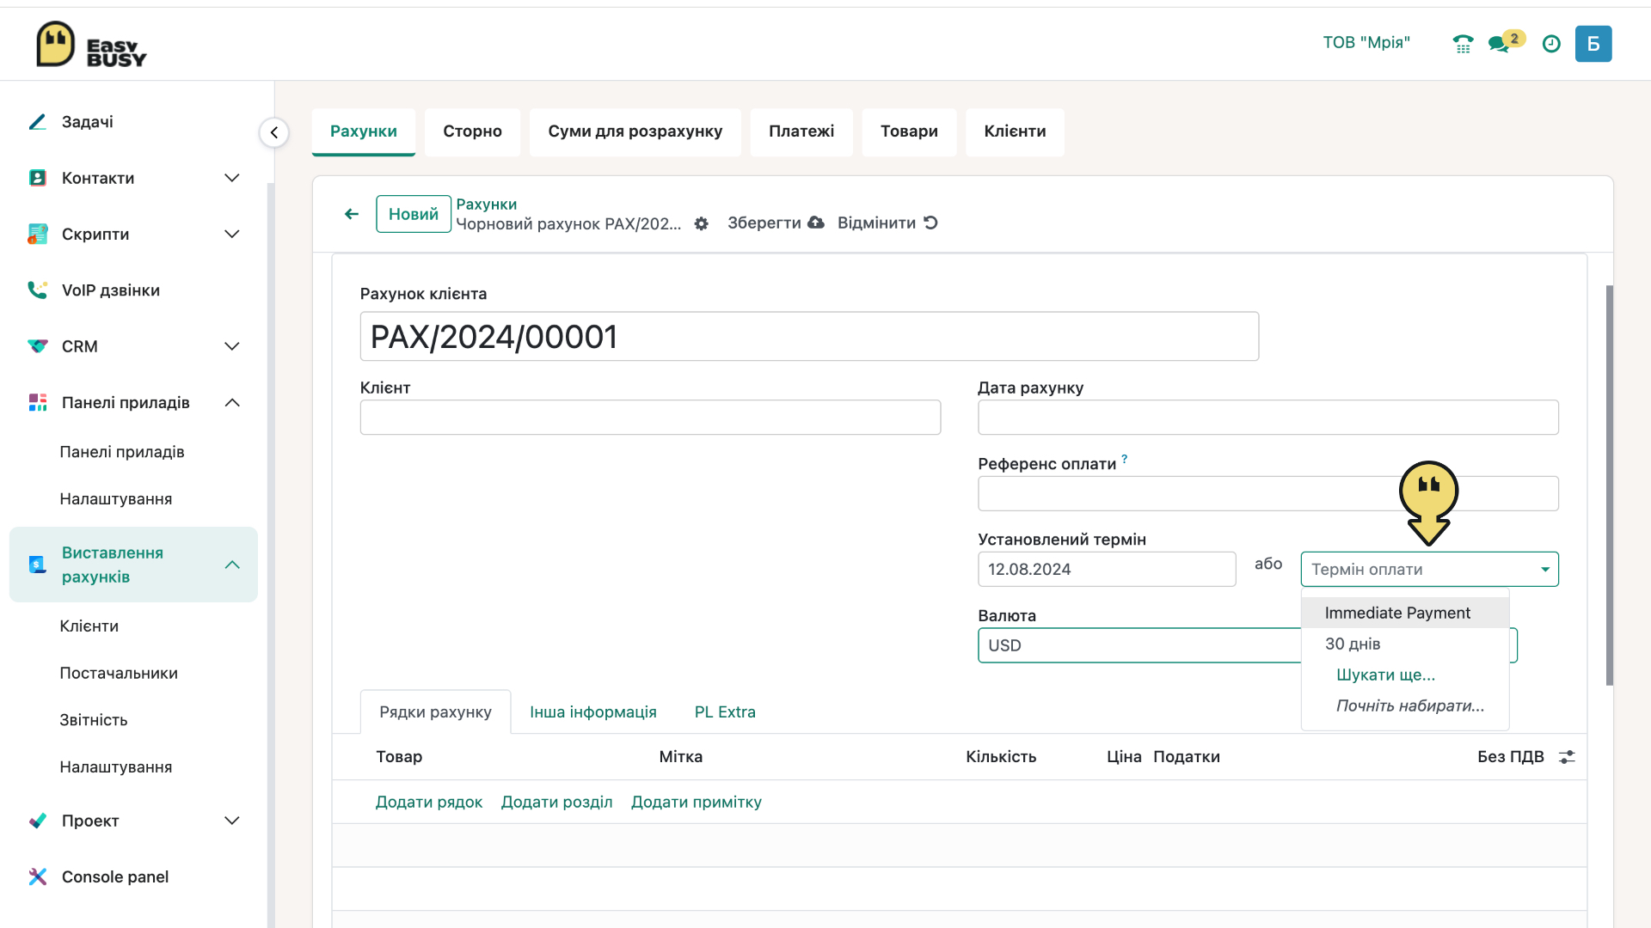Open Постачальники in sidebar
This screenshot has width=1651, height=928.
pos(119,674)
